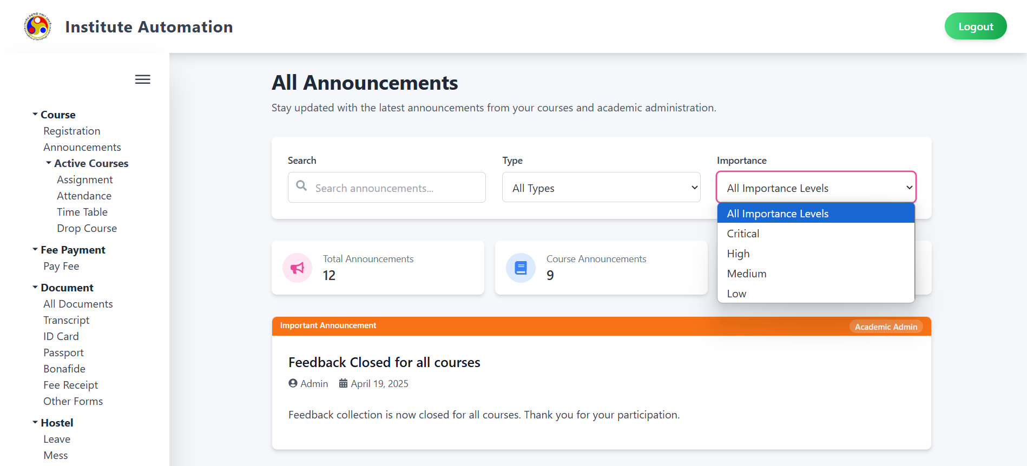Toggle the hamburger sidebar menu icon
The width and height of the screenshot is (1027, 466).
[143, 79]
